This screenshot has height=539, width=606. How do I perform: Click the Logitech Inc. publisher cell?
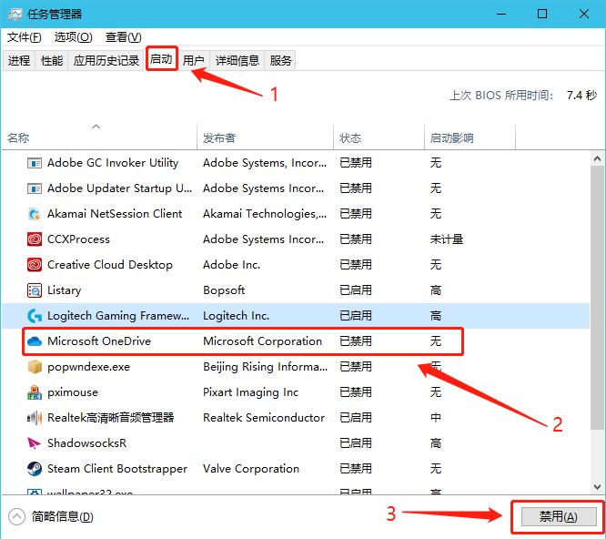[237, 316]
